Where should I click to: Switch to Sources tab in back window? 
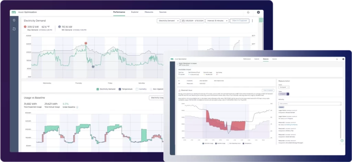click(x=163, y=12)
